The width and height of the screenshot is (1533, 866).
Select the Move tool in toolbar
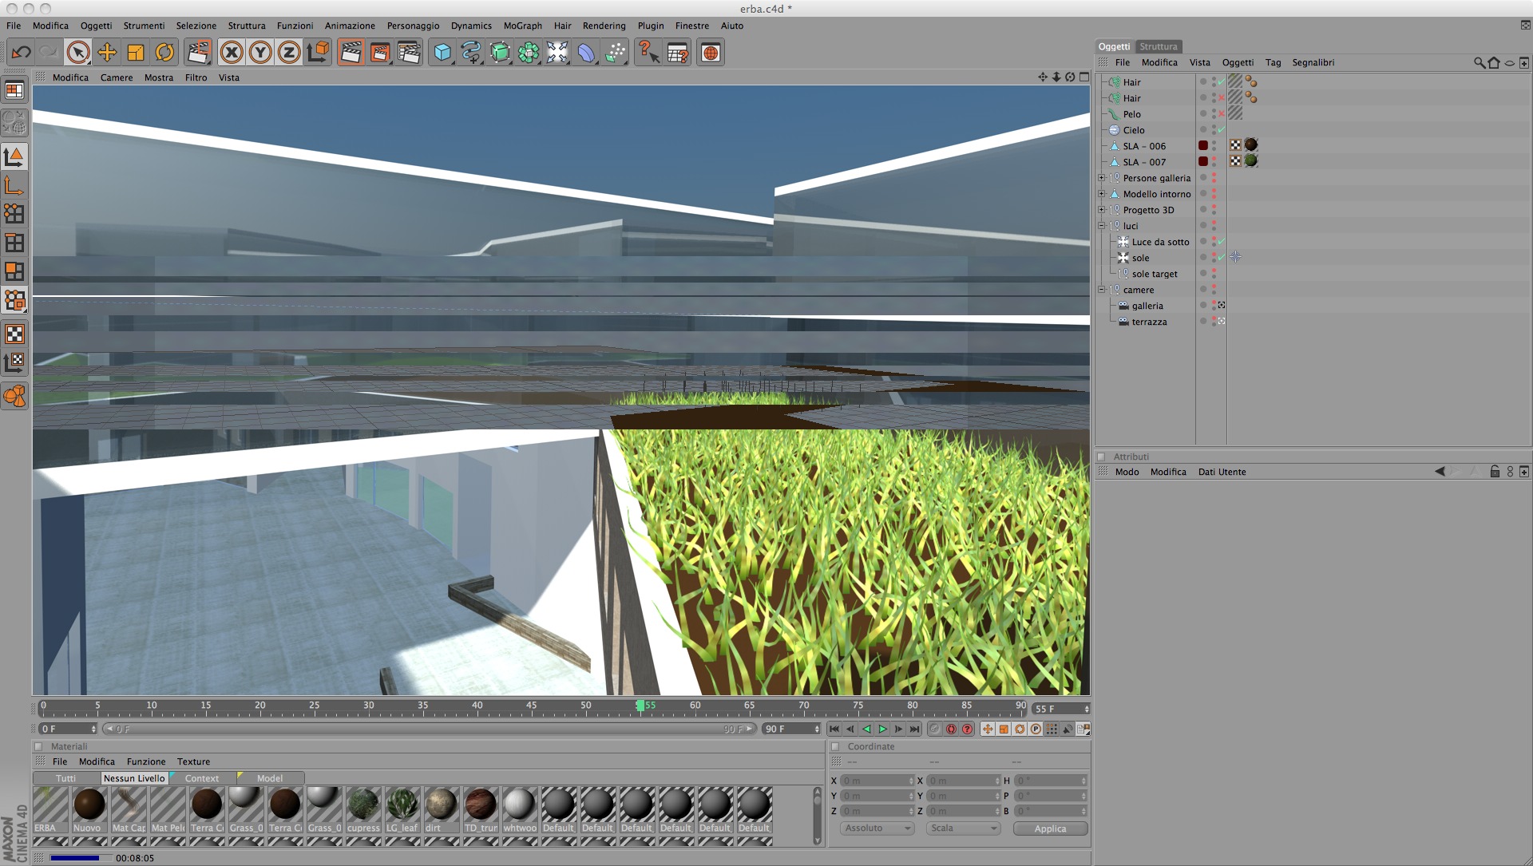click(x=107, y=53)
